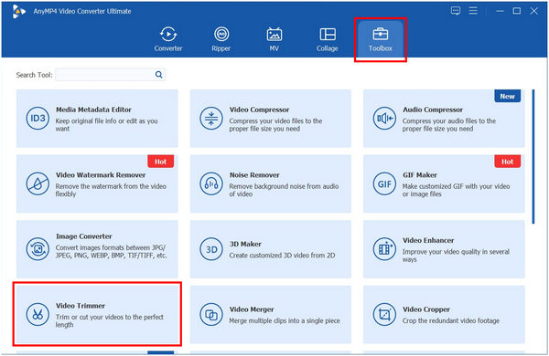
Task: Click the Noise Remover headphone icon
Action: [211, 183]
